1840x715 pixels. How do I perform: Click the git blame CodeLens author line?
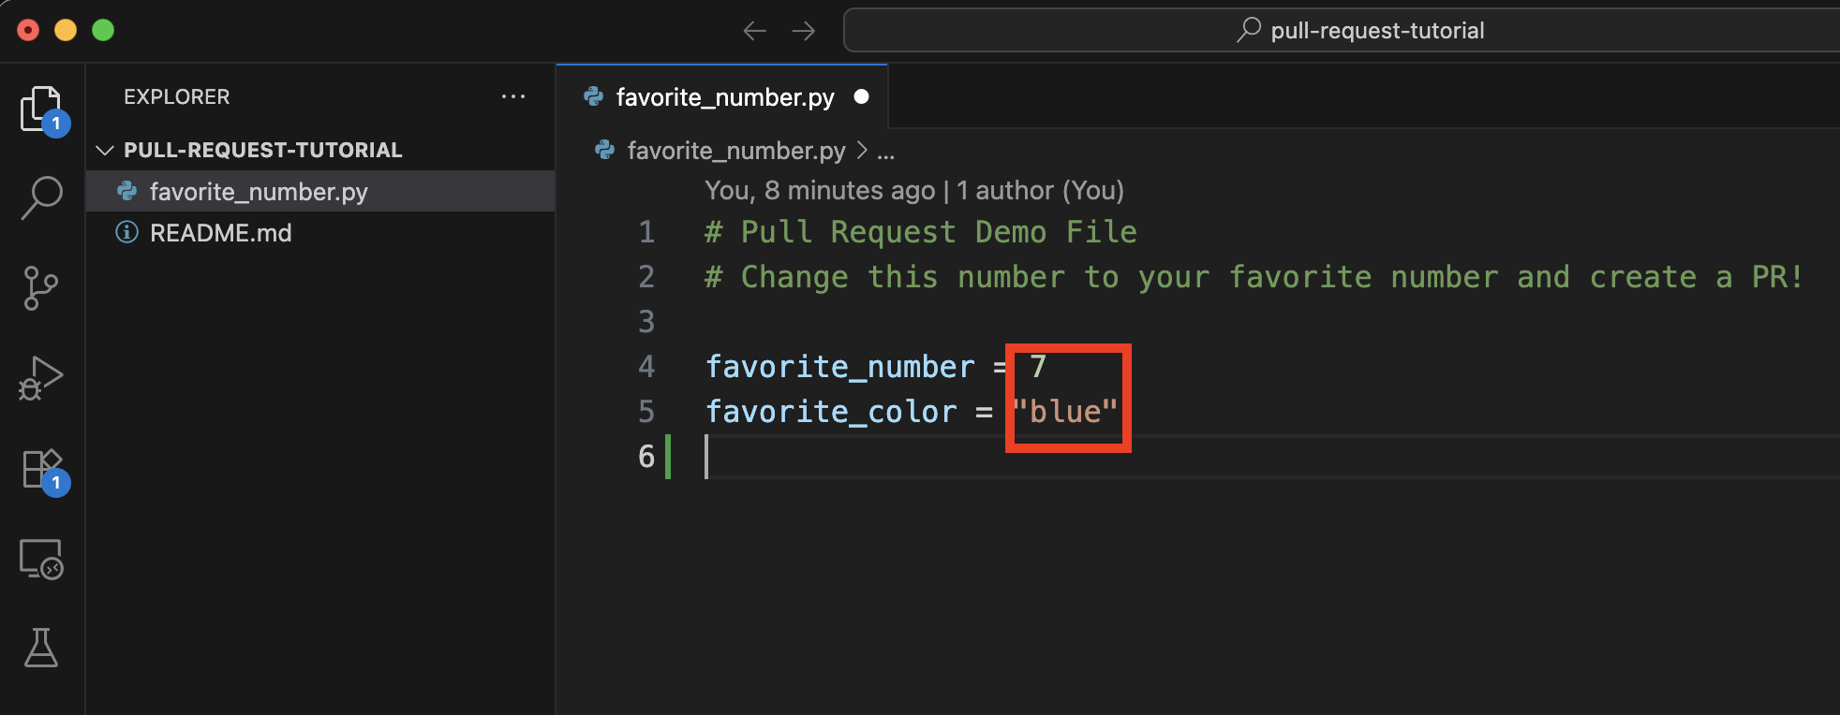tap(914, 190)
